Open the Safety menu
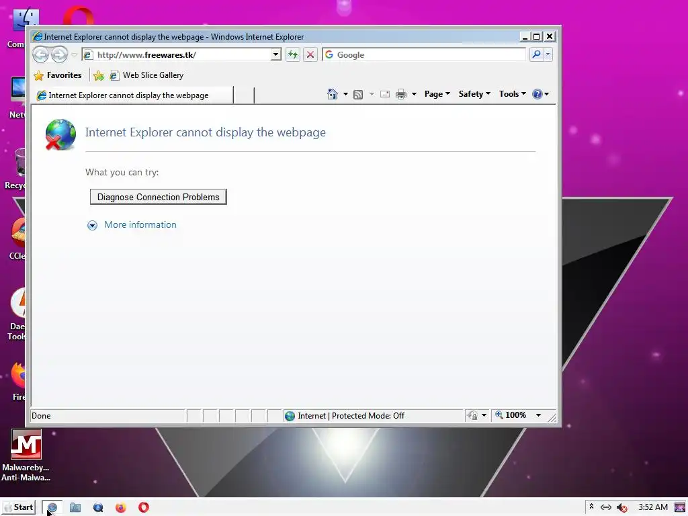688x516 pixels. point(474,94)
